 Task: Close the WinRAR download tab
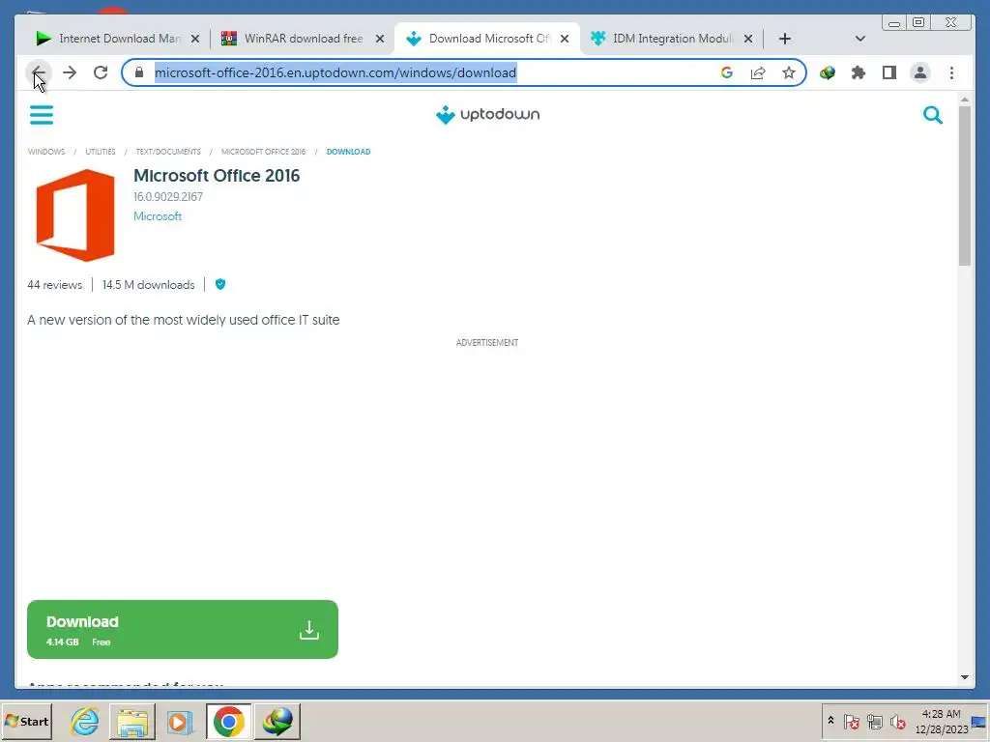pyautogui.click(x=379, y=39)
